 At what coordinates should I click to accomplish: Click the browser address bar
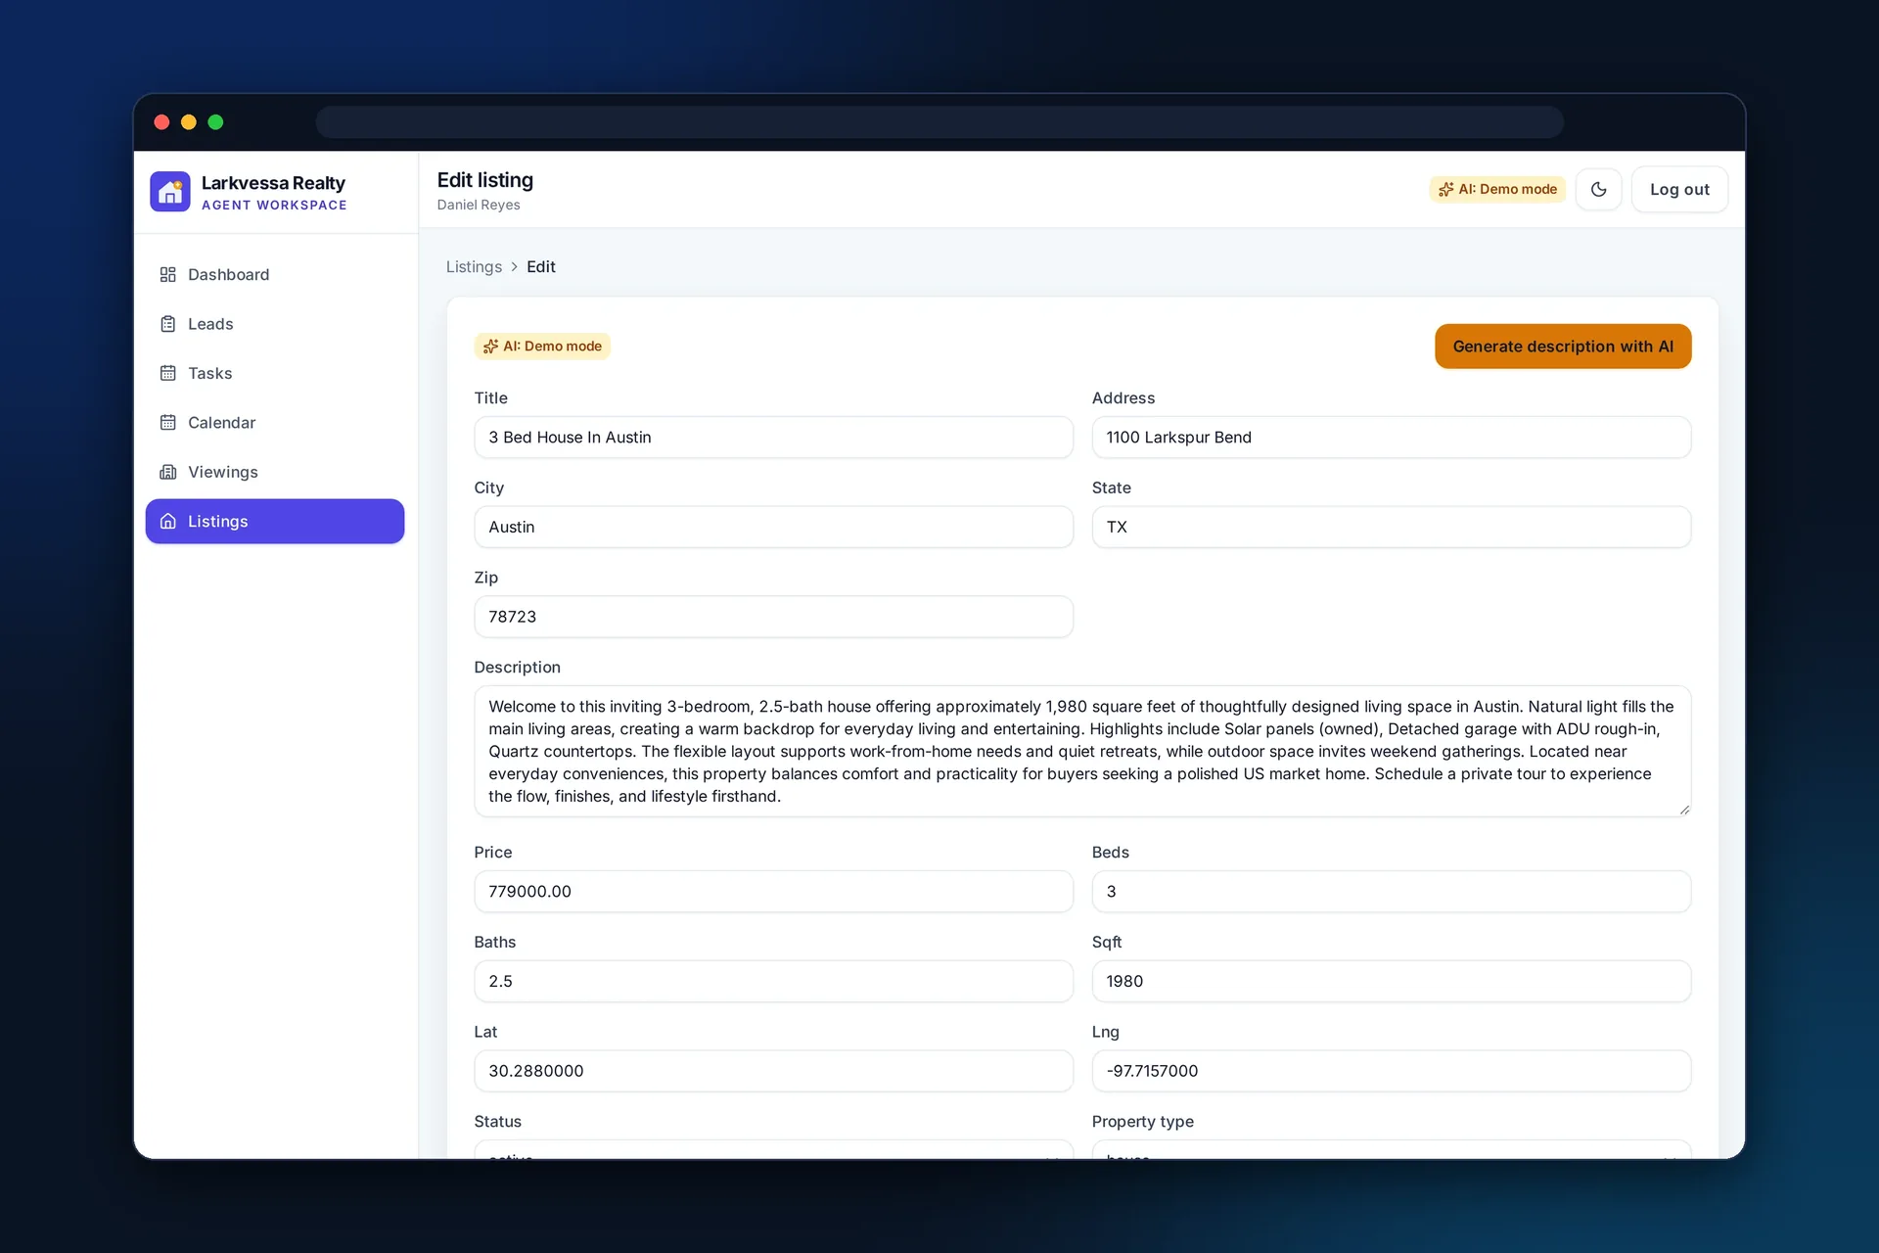(939, 122)
